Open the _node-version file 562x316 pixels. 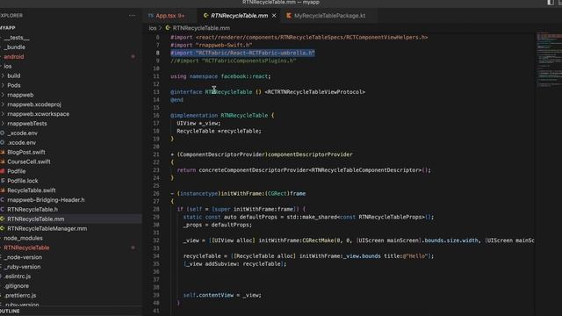24,257
